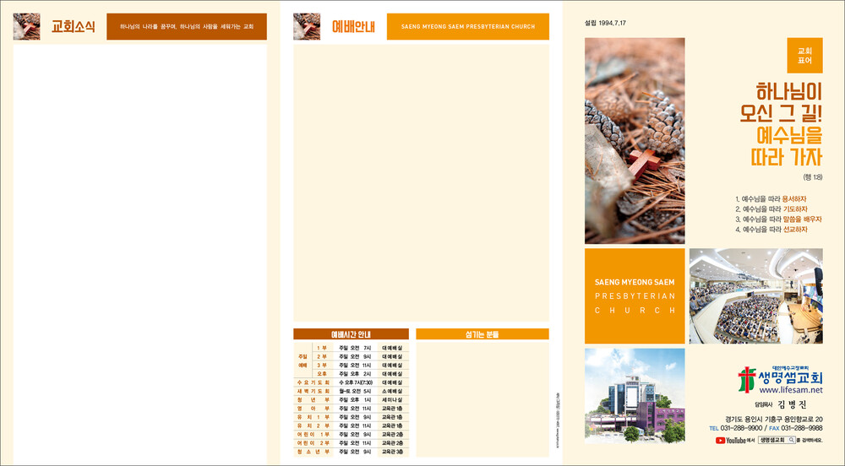
Task: Click the pinecone and cross photo
Action: click(635, 141)
